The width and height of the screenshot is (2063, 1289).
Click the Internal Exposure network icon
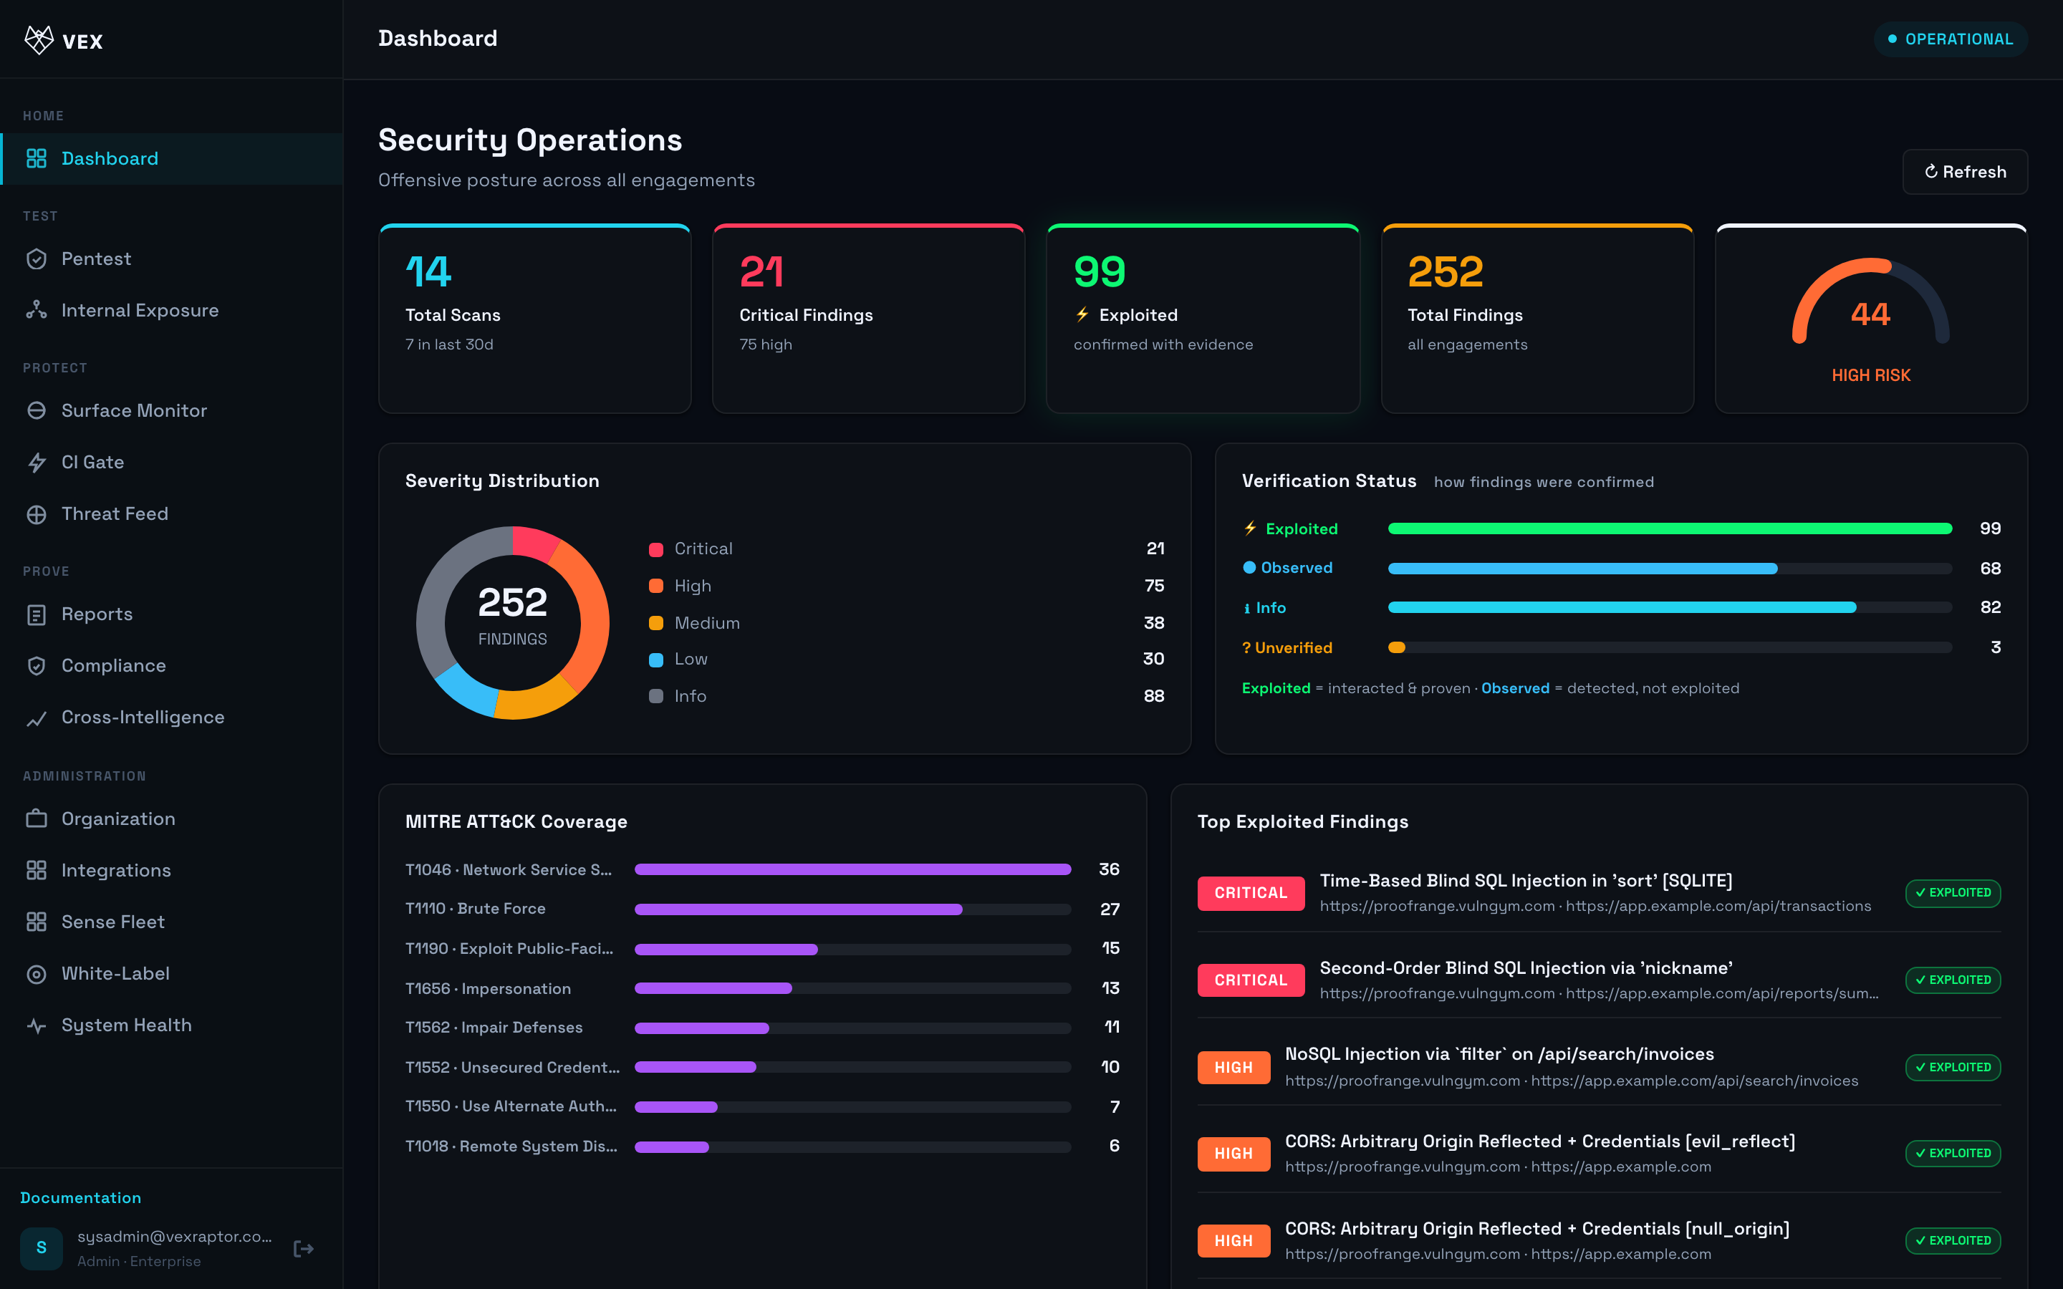[x=37, y=310]
